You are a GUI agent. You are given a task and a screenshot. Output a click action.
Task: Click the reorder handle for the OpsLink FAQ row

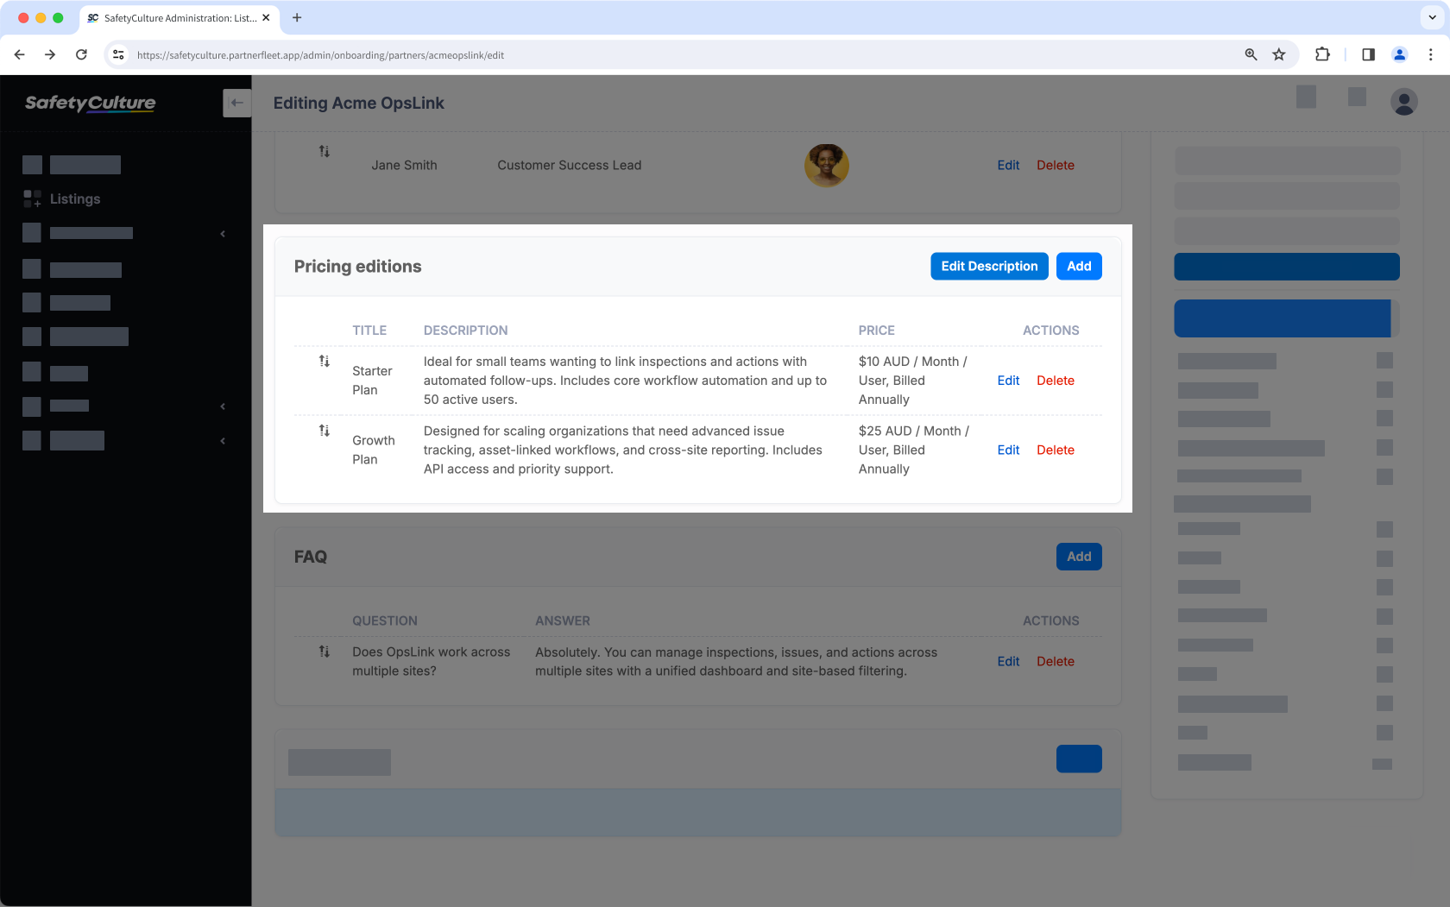325,652
